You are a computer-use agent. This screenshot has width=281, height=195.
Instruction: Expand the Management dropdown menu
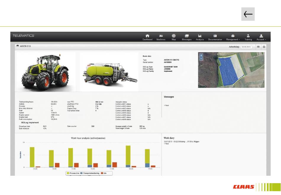pyautogui.click(x=233, y=37)
